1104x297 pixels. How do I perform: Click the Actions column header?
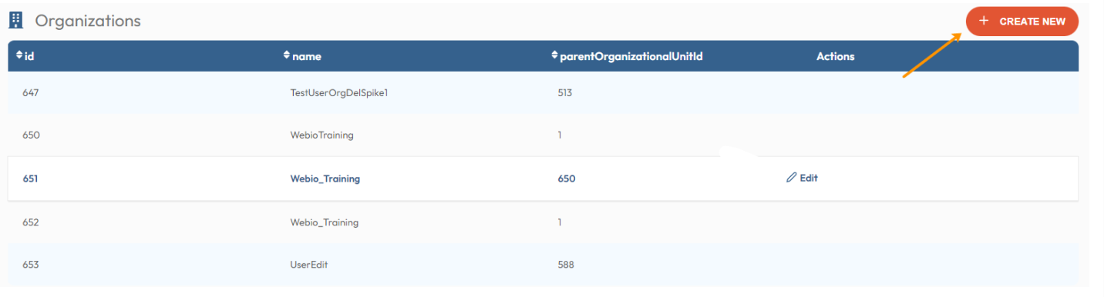[x=835, y=56]
